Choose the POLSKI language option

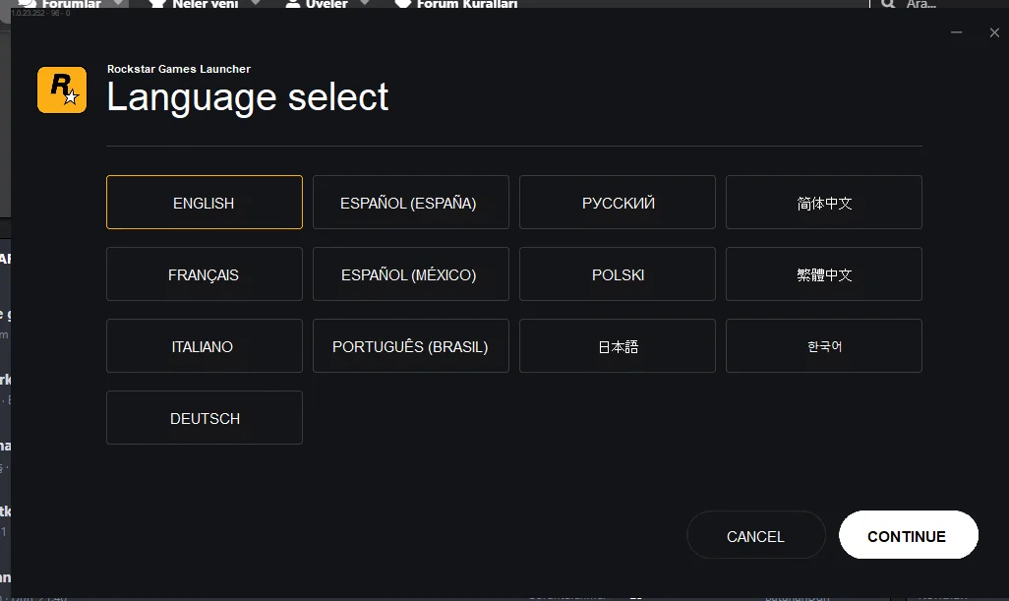(x=617, y=274)
